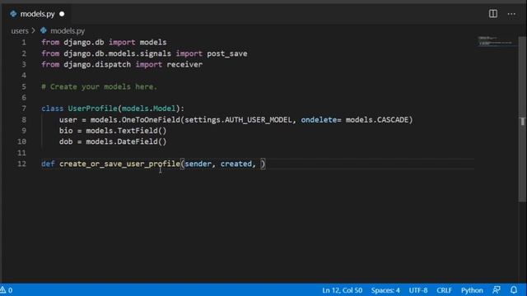
Task: Click django.dispatch on line 3
Action: tap(97, 64)
